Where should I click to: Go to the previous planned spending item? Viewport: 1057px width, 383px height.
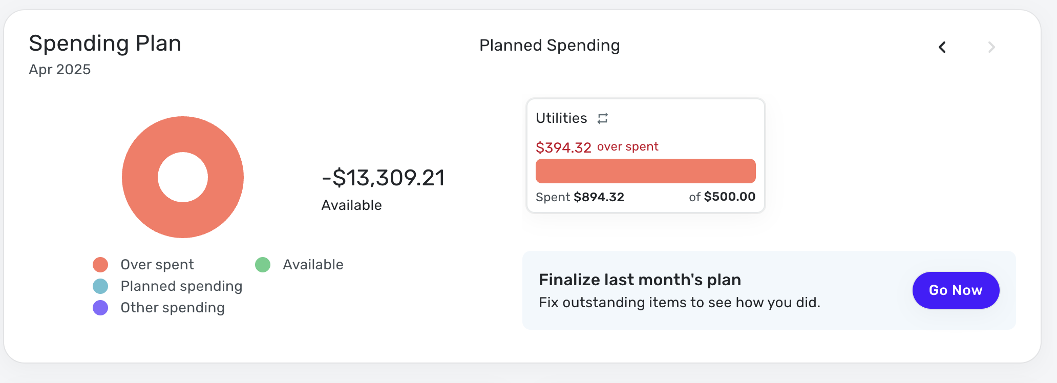click(942, 47)
